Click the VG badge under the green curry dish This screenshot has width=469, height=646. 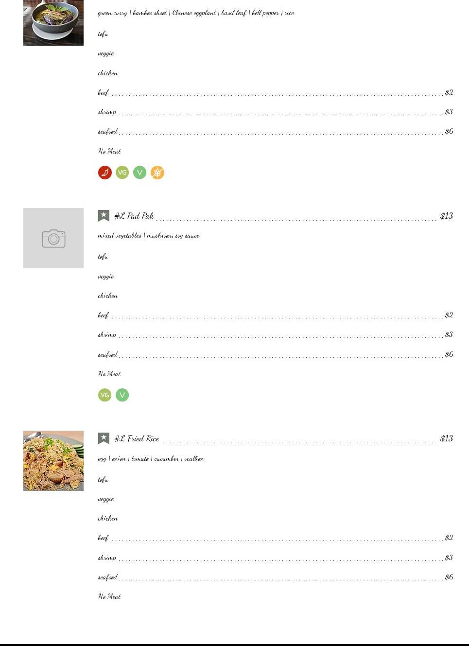[x=122, y=173]
